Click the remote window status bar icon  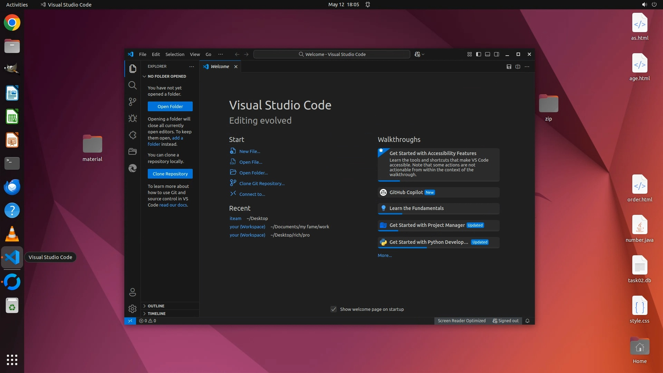[x=130, y=321]
